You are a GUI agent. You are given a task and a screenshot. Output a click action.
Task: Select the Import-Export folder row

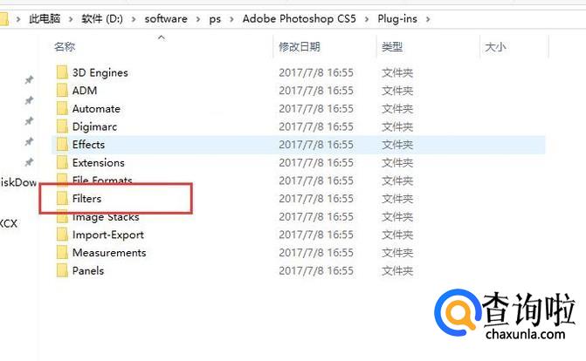(x=298, y=235)
